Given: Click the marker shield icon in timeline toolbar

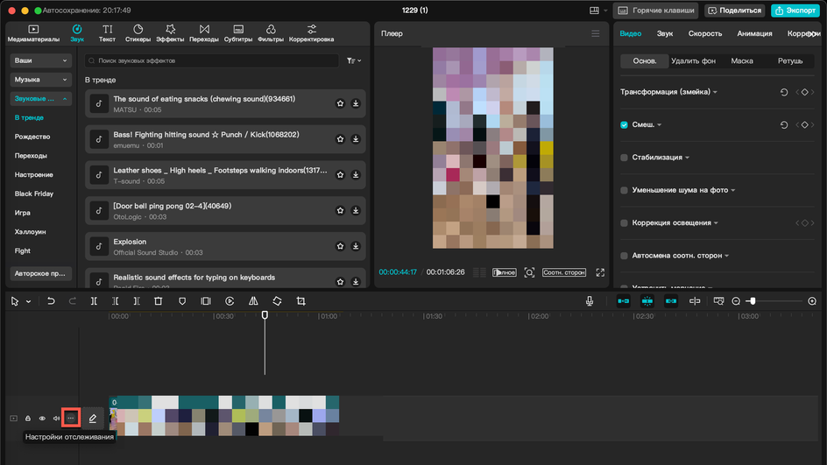Looking at the screenshot, I should pos(182,301).
